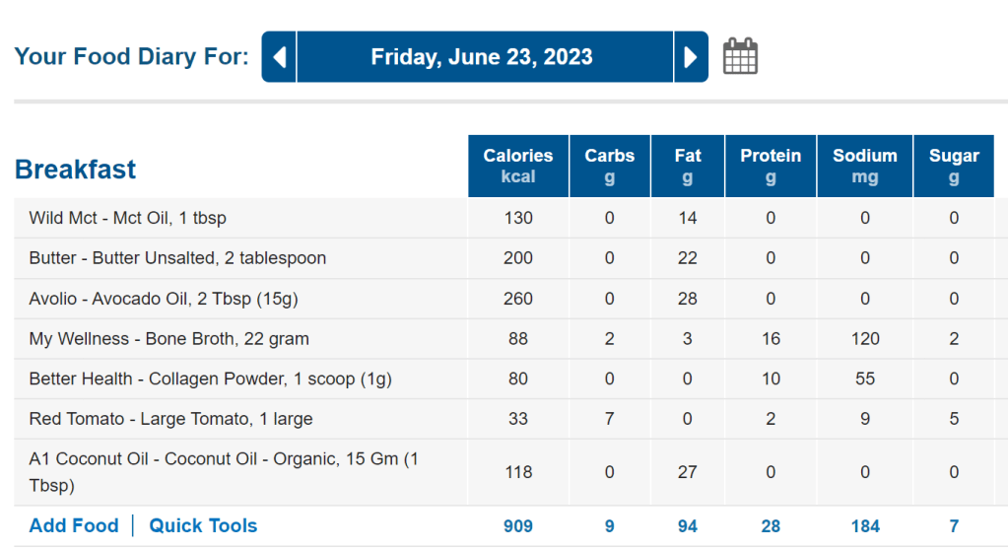Select Butter Unsalted food entry

[x=177, y=258]
